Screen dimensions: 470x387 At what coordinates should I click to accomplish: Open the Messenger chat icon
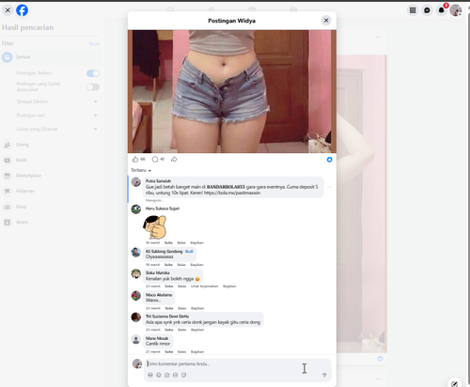coord(427,10)
